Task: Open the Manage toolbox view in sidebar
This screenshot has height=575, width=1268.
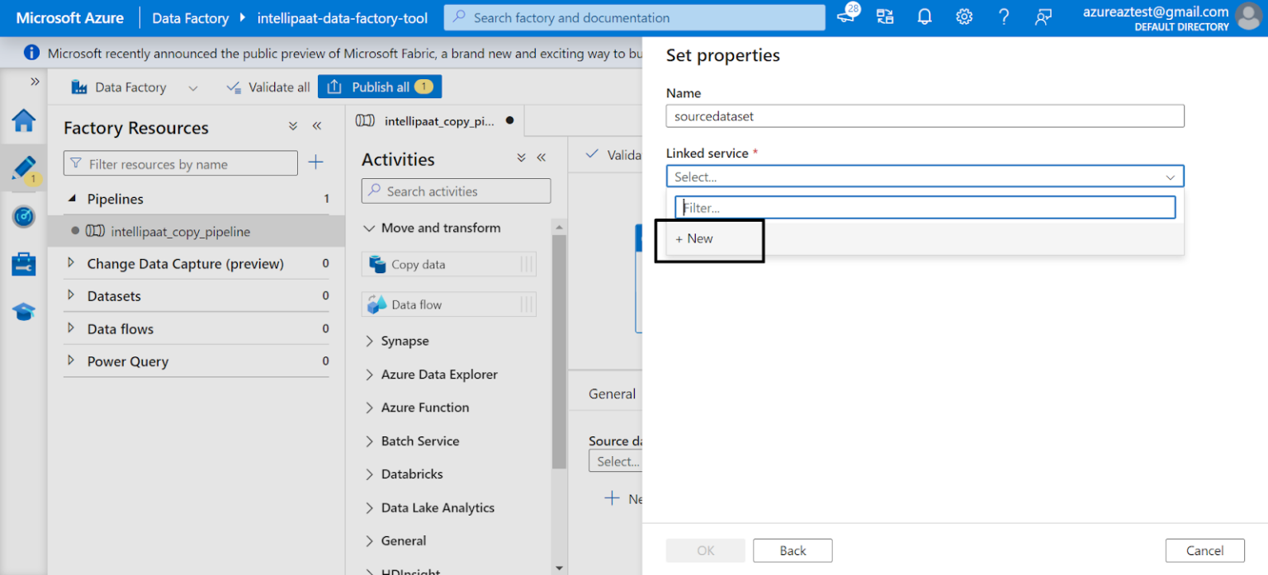Action: 23,265
